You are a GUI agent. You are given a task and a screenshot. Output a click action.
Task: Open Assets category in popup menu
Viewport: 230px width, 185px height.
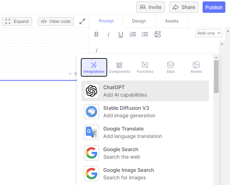(196, 67)
